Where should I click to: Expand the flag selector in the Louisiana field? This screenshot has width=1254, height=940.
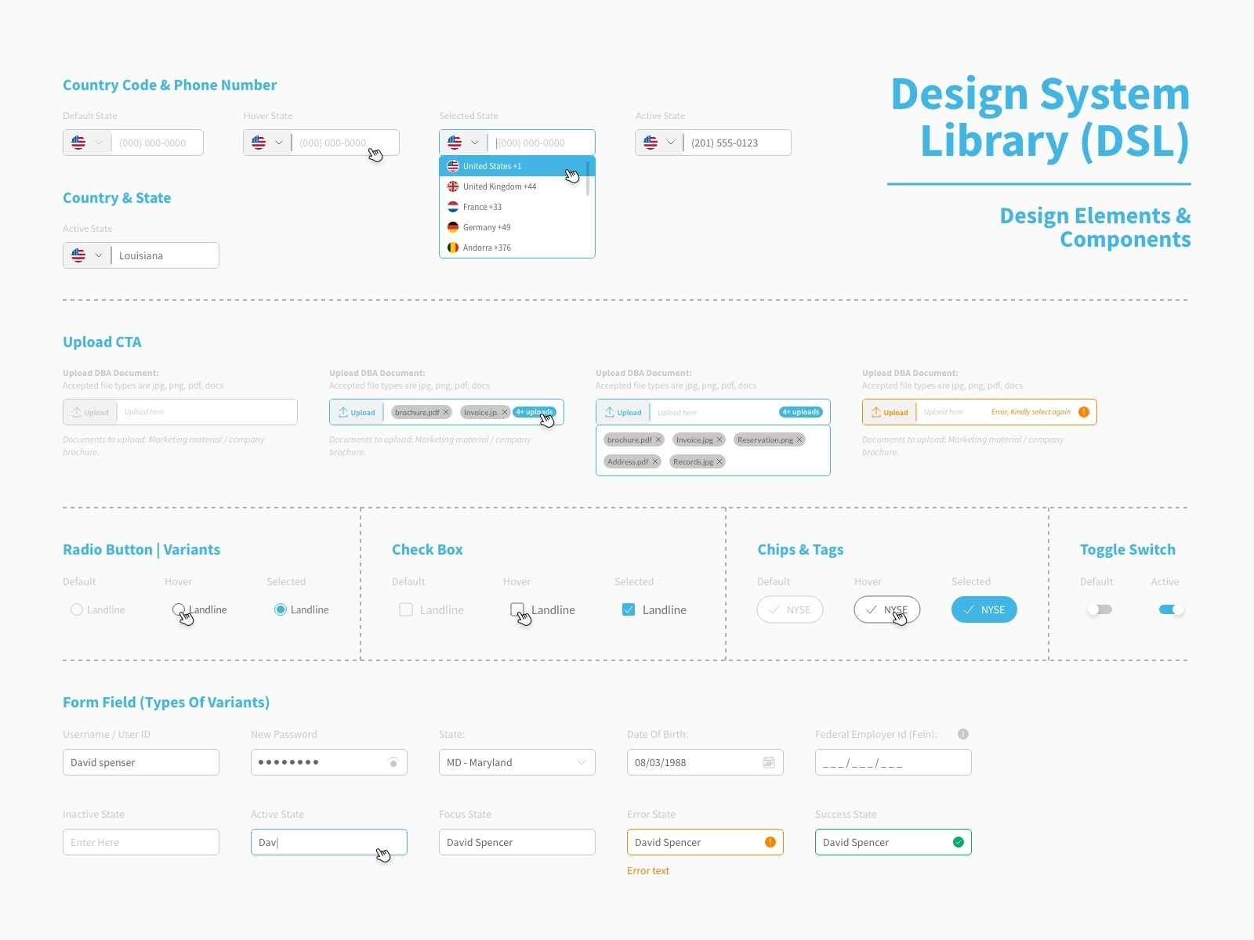pos(100,255)
